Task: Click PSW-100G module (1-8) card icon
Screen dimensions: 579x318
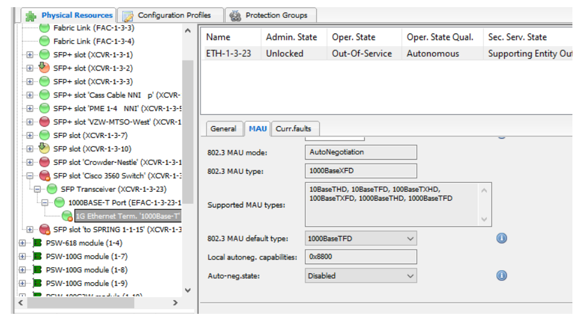Action: (x=37, y=270)
